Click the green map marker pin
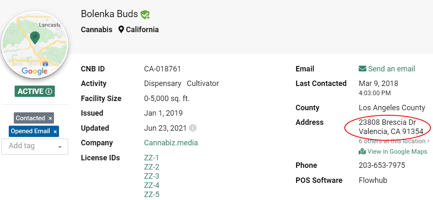 35,38
